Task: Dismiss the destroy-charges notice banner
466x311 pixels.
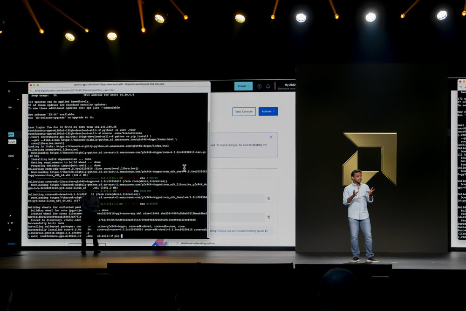Action: point(271,137)
